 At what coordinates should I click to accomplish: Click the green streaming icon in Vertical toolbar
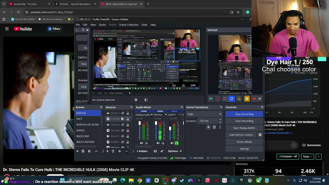[x=211, y=99]
